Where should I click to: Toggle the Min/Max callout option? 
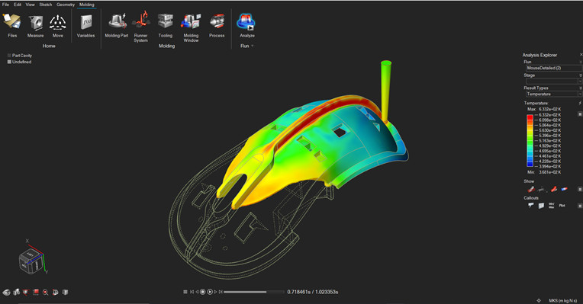tap(552, 205)
